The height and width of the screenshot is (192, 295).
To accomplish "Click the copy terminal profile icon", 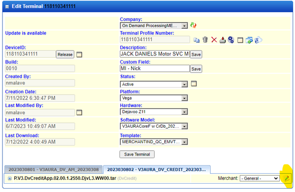I will pos(197,40).
